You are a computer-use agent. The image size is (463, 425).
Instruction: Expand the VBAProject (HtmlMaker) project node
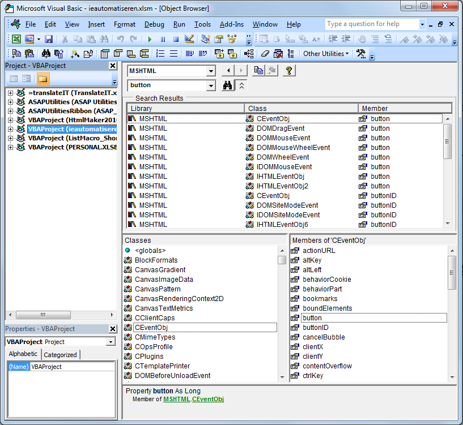(x=10, y=121)
